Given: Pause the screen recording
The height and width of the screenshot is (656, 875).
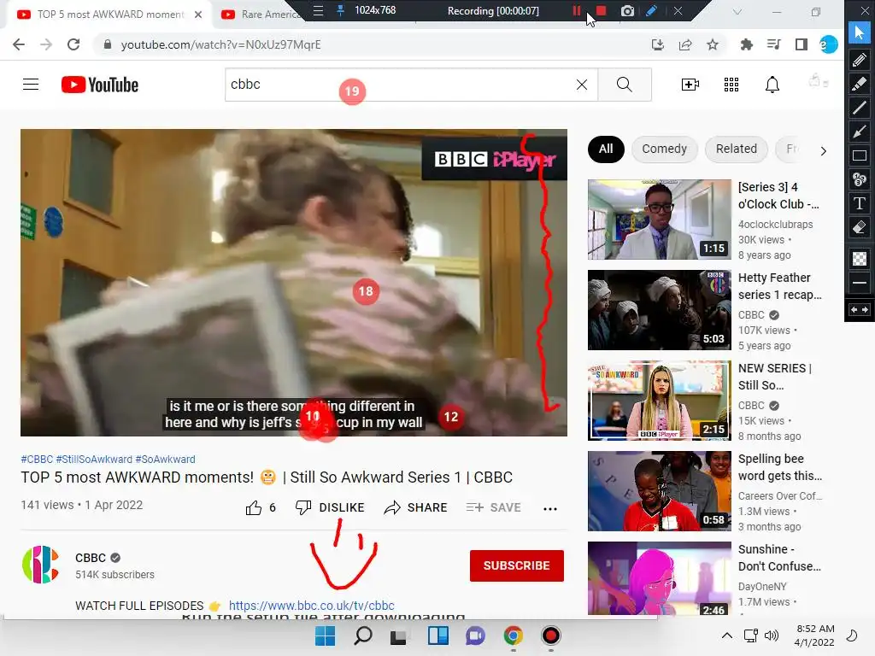Looking at the screenshot, I should [x=577, y=10].
